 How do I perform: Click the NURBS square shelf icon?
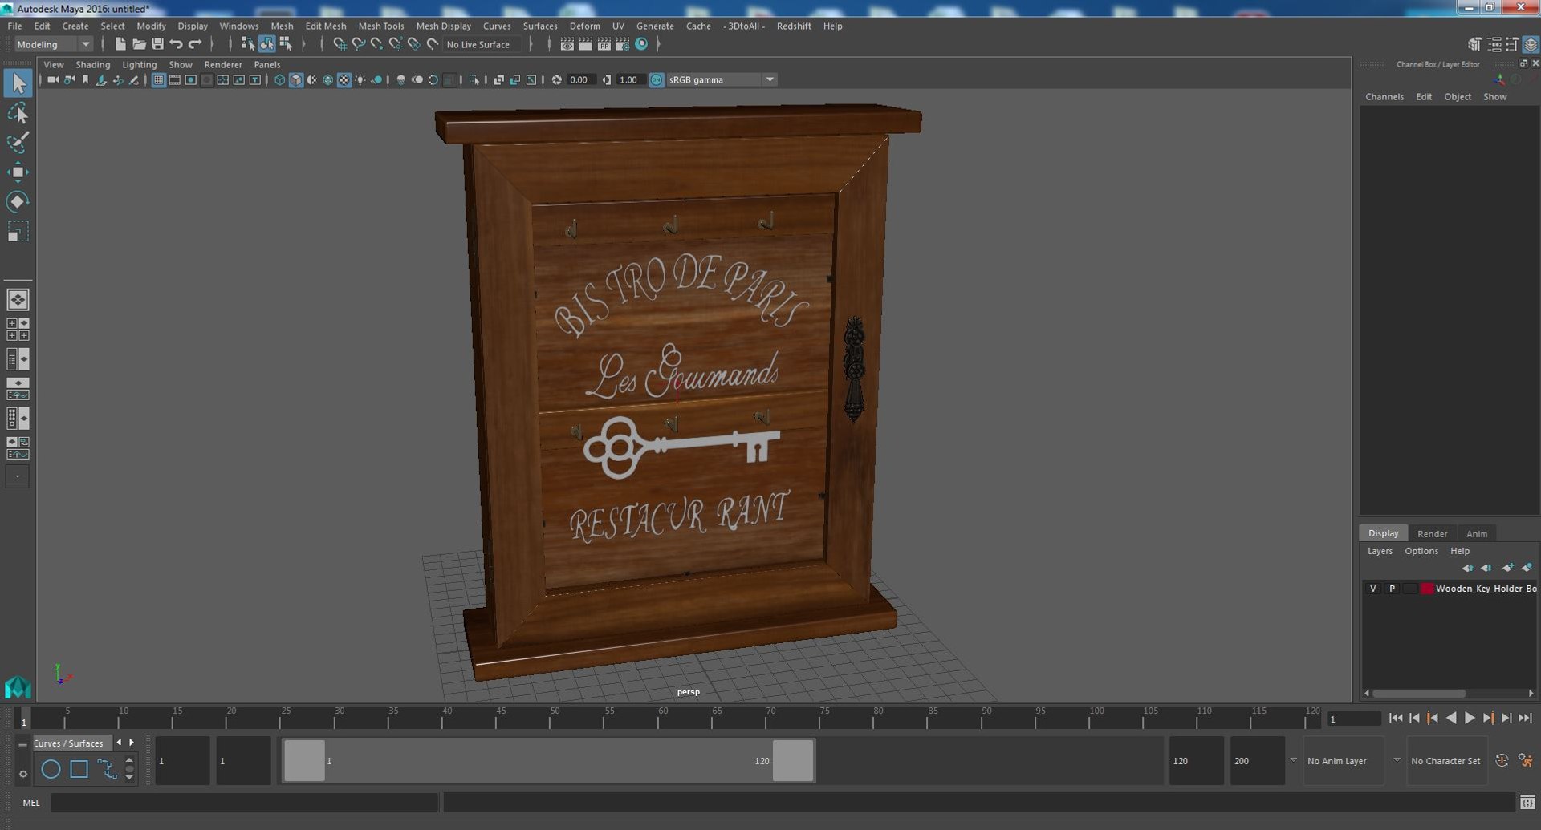[79, 769]
